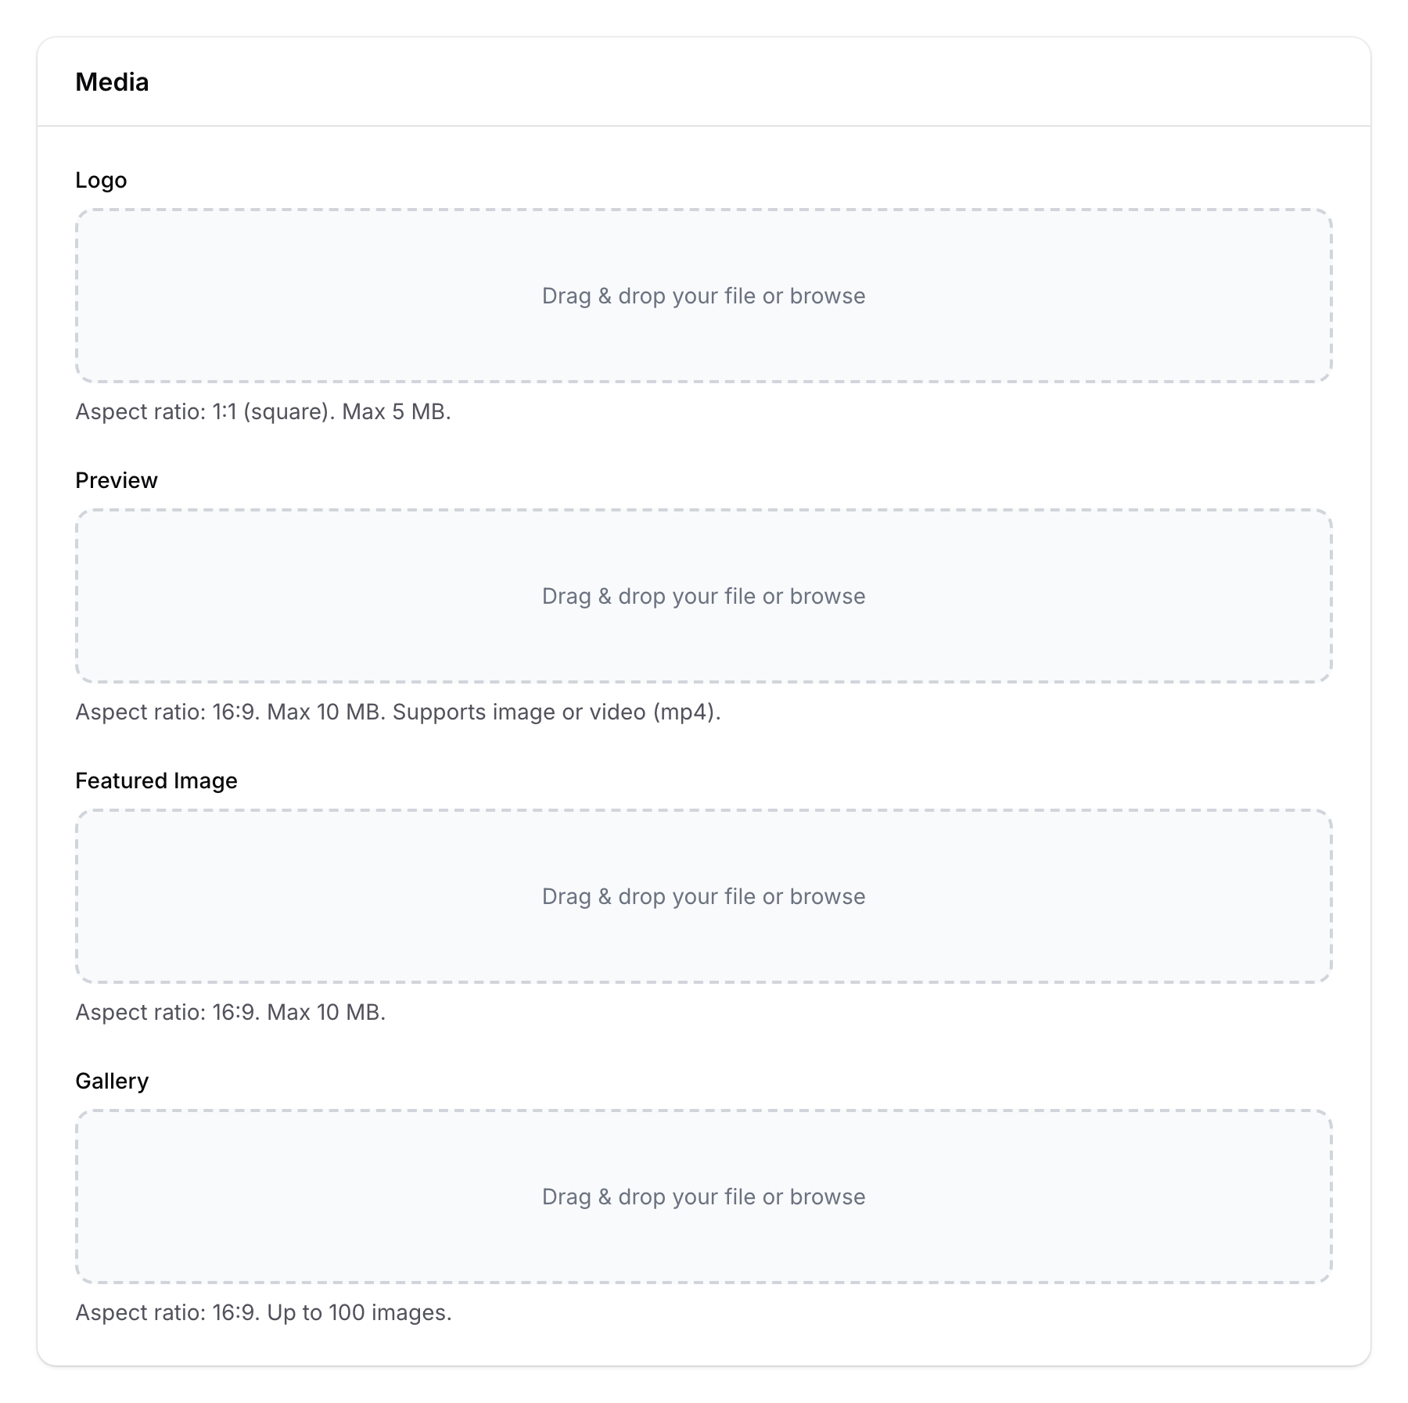1408x1403 pixels.
Task: Click the Featured Image field label
Action: [156, 780]
